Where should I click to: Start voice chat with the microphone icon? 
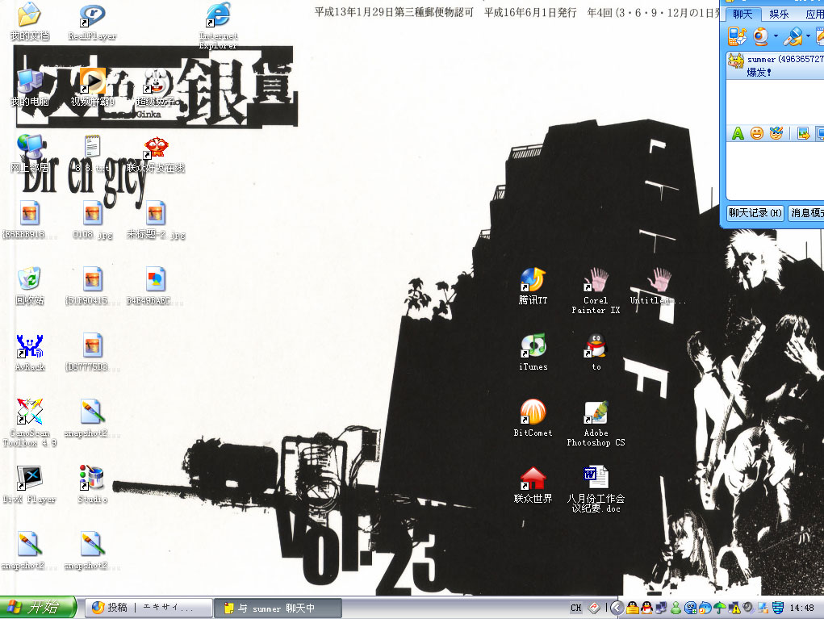793,36
